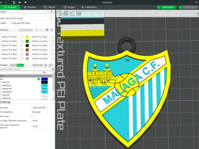
Task: Select white1.stl in the object list
Action: 6,98
